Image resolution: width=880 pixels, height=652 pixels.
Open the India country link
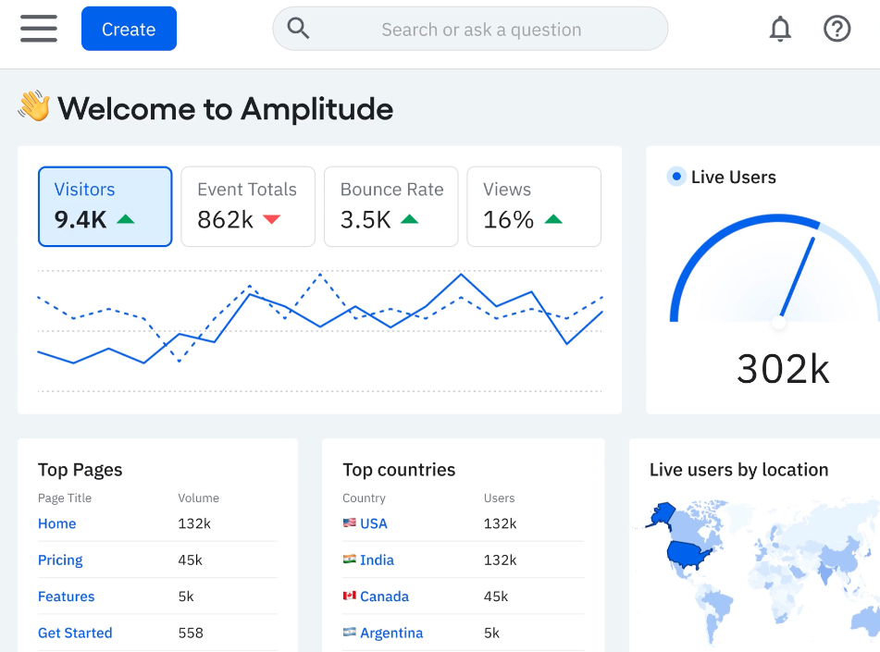pos(378,560)
